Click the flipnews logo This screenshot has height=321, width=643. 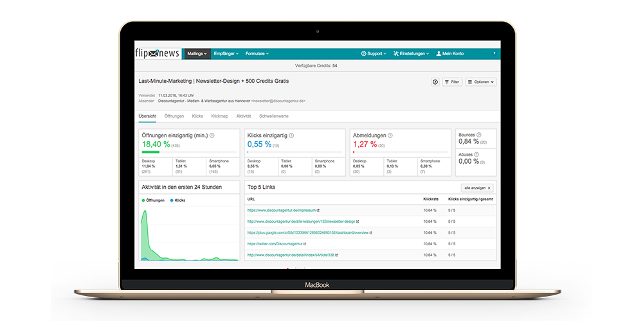coord(157,54)
